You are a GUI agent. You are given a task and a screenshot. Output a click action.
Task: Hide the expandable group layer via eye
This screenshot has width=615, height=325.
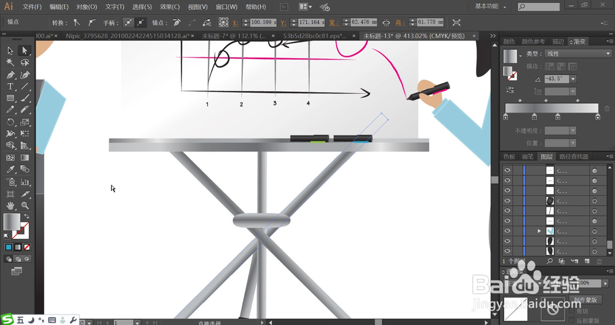[507, 231]
